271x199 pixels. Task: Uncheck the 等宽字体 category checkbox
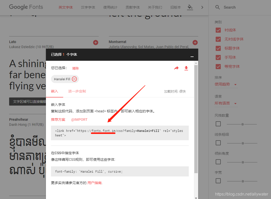coord(218,67)
